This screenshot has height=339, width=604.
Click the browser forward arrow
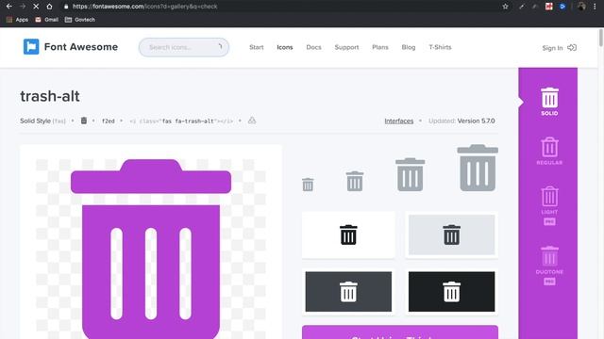[x=23, y=7]
